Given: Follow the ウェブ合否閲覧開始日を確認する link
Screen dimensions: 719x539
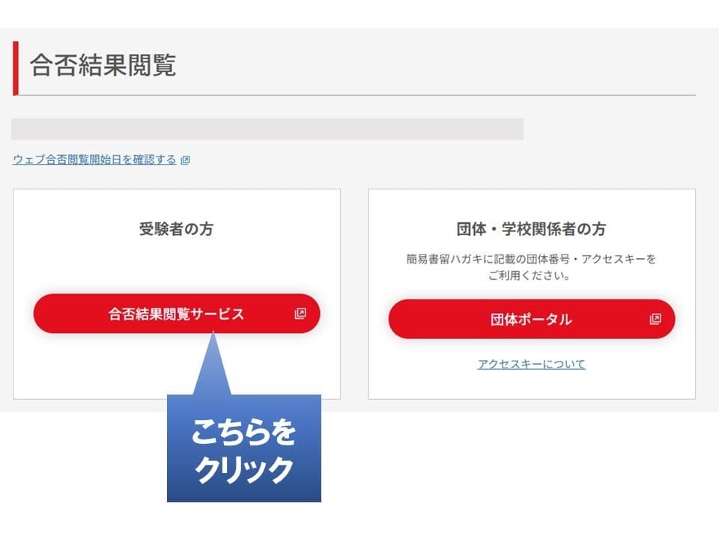Looking at the screenshot, I should pos(94,159).
